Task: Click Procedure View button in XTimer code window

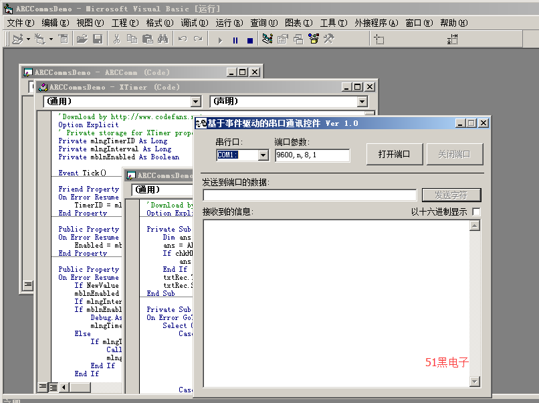Action: (x=43, y=387)
